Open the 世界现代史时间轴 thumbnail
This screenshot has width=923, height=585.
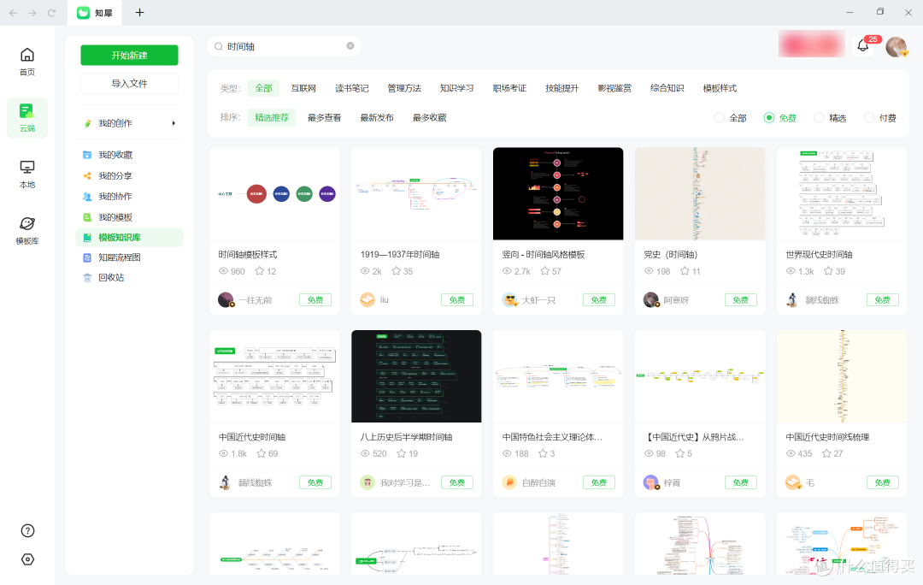tap(842, 194)
